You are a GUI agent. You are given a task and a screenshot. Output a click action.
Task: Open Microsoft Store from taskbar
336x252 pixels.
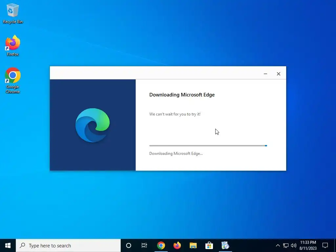(209, 245)
